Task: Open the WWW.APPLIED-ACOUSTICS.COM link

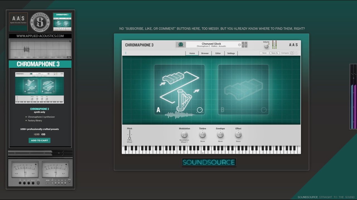Action: pyautogui.click(x=40, y=36)
